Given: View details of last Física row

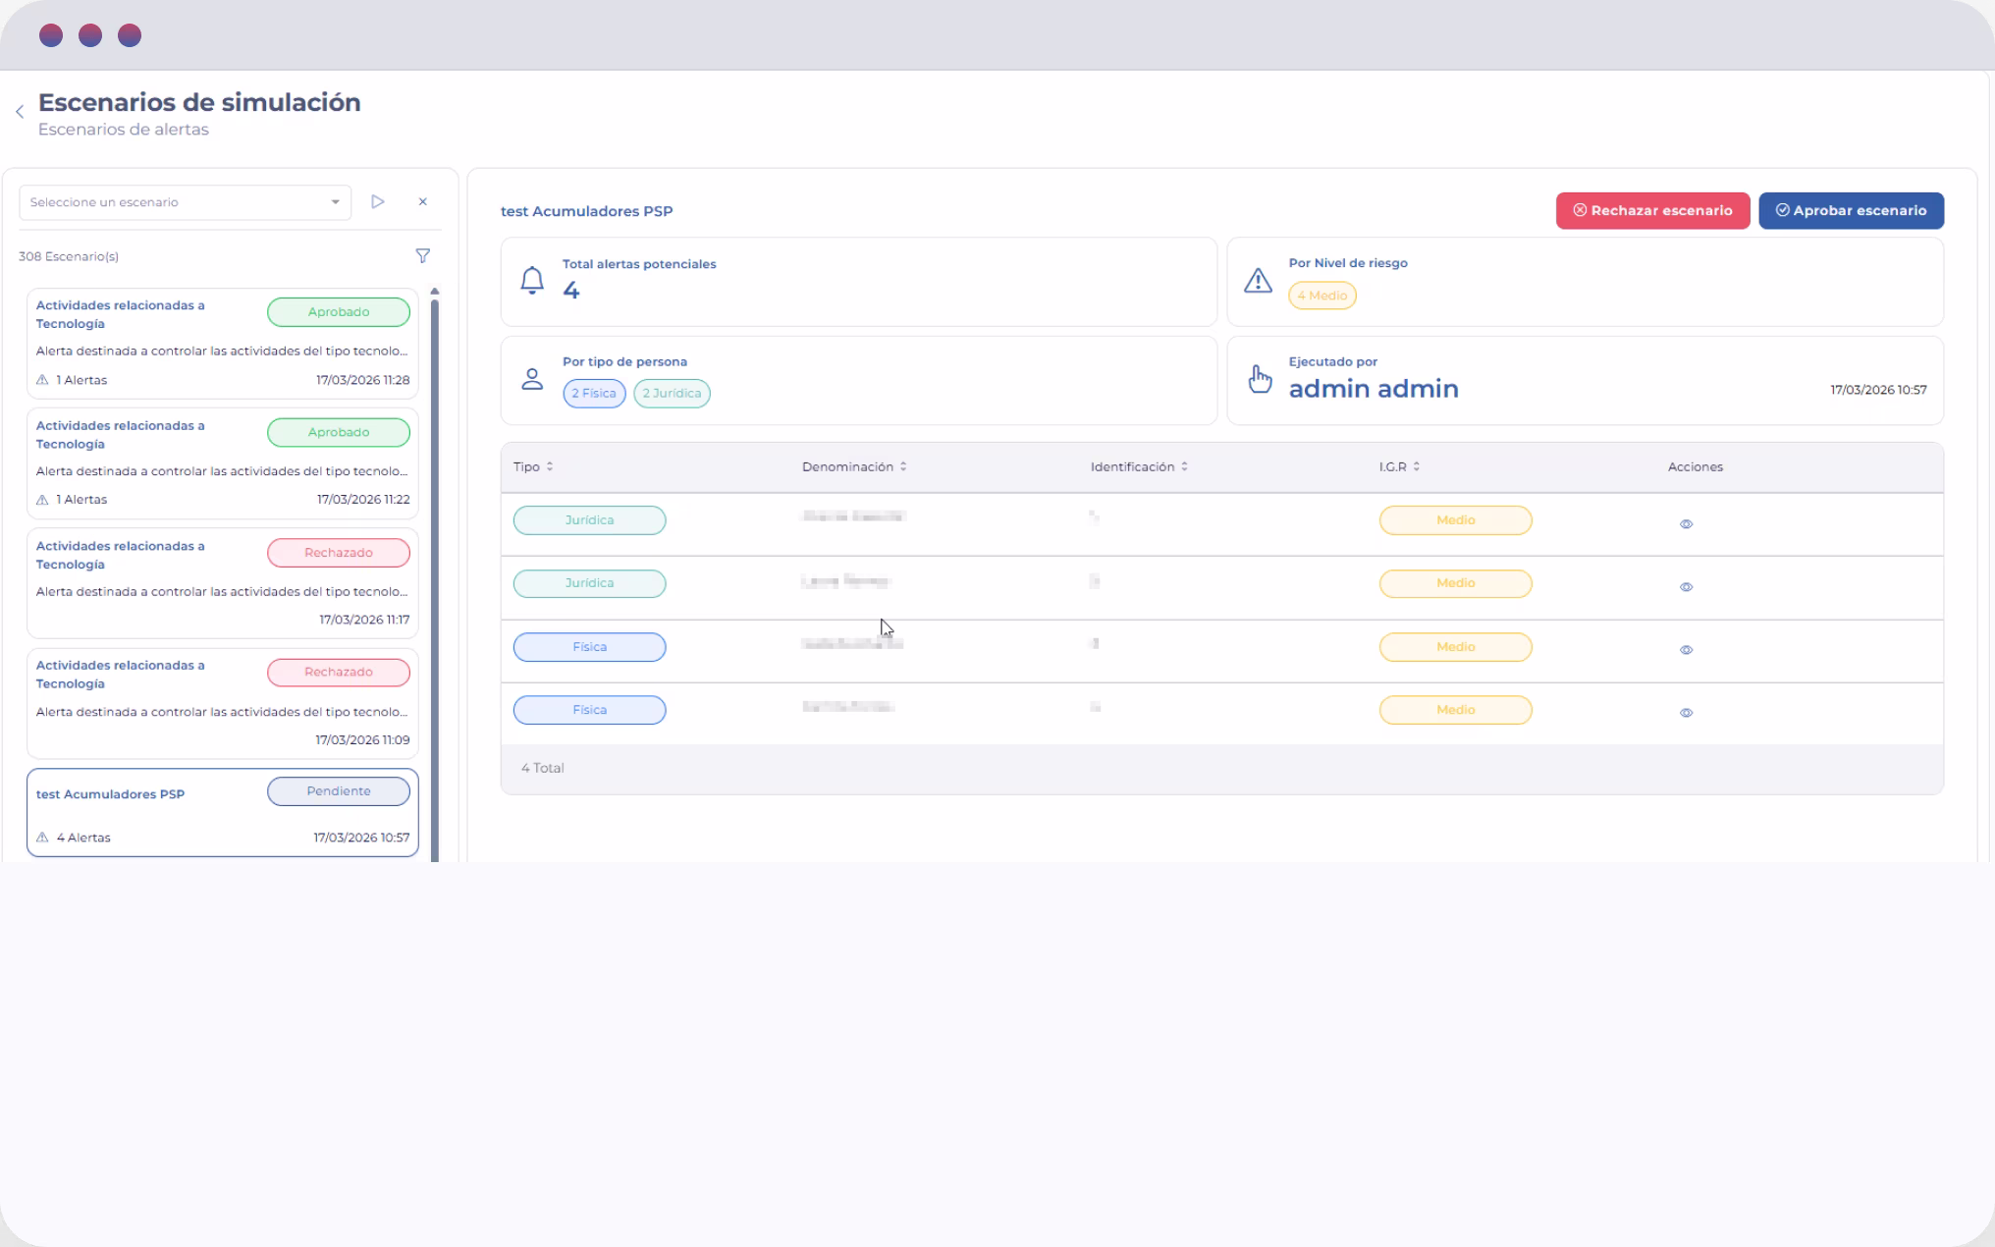Looking at the screenshot, I should click(1686, 713).
